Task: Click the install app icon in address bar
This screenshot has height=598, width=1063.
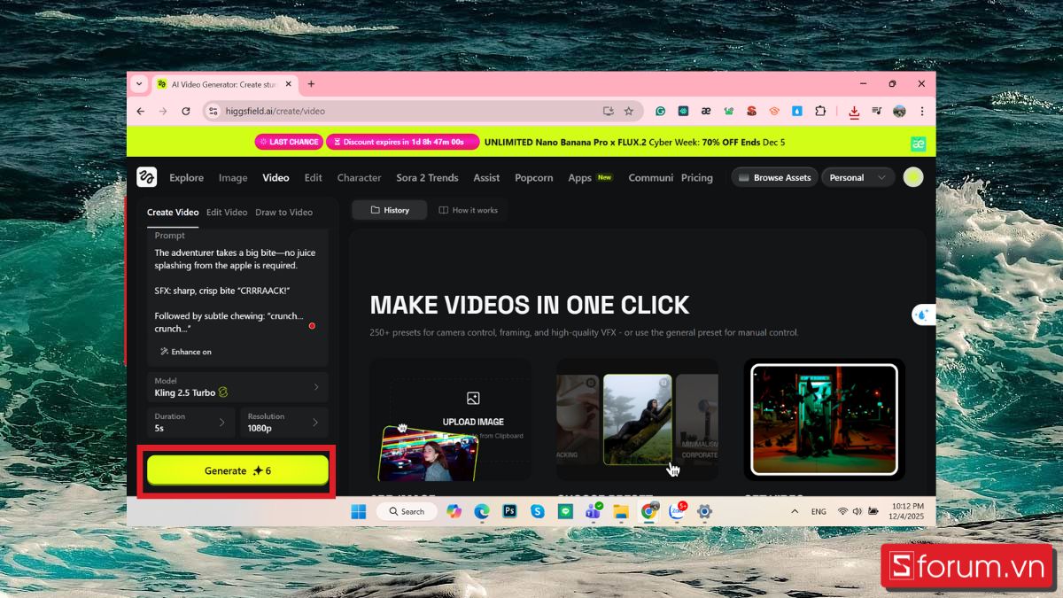Action: (609, 111)
